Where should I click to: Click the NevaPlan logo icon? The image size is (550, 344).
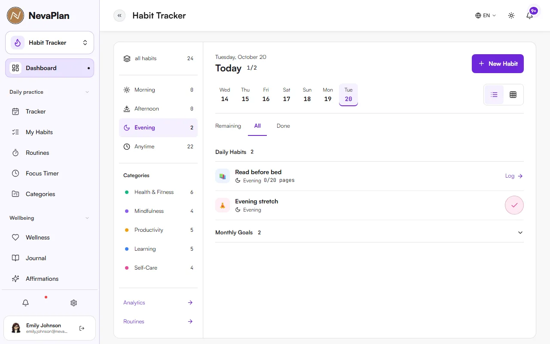(x=15, y=15)
